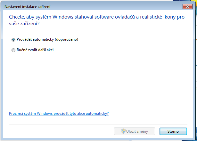Click the "Provádět automaticky (doporučeno)" label text
Viewport: 197px width, 141px height.
pos(47,40)
